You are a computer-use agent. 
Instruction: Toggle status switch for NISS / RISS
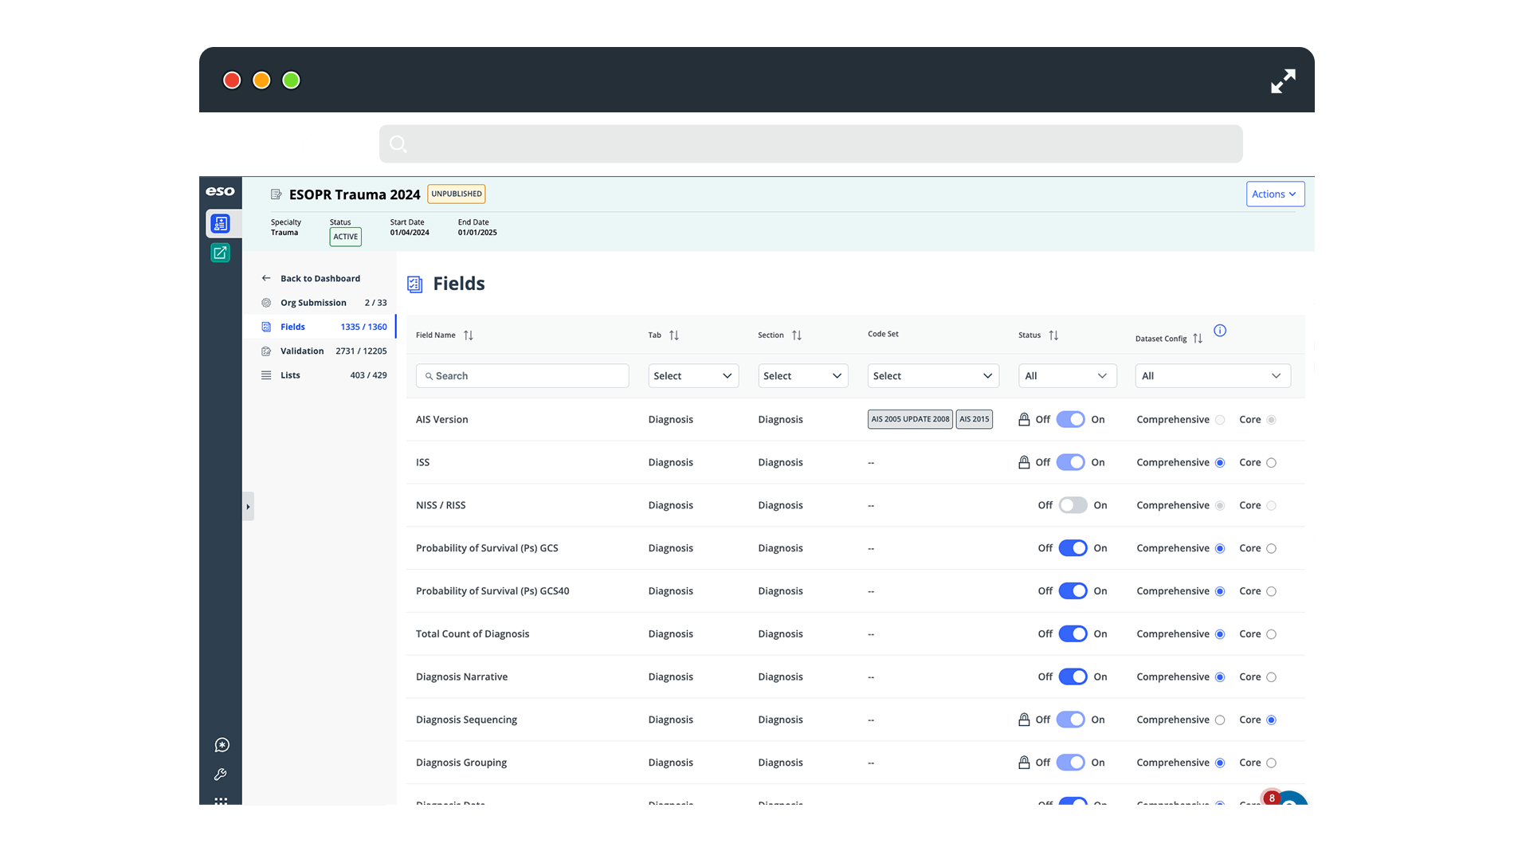click(x=1073, y=505)
